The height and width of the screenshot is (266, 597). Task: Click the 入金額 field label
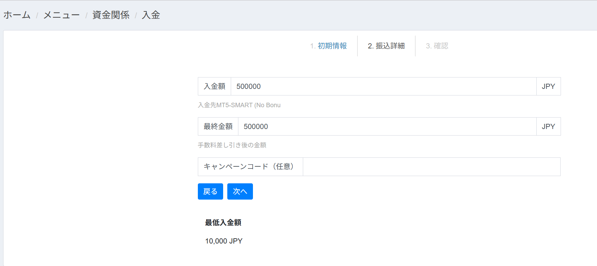[214, 86]
